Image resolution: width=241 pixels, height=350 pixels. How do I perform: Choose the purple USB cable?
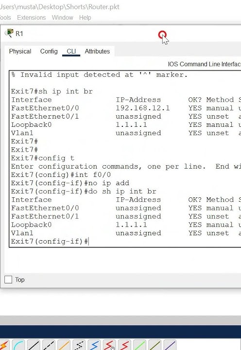pos(170,345)
